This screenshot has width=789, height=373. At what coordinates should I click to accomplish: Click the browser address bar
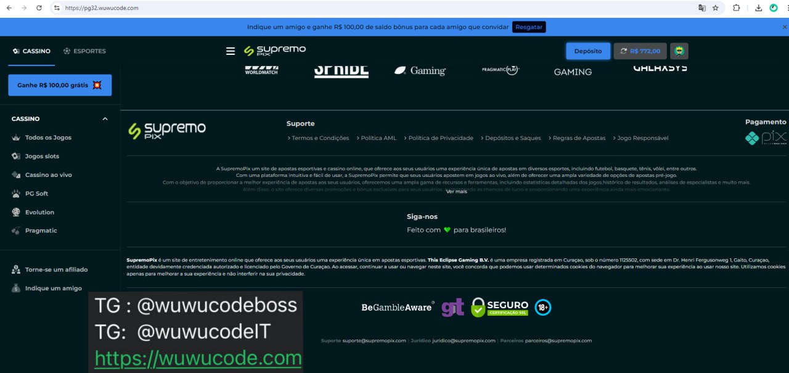(x=370, y=8)
